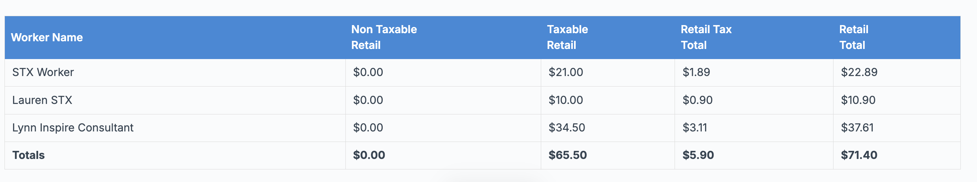The height and width of the screenshot is (182, 977).
Task: Click the Retail Total column header
Action: coord(853,37)
